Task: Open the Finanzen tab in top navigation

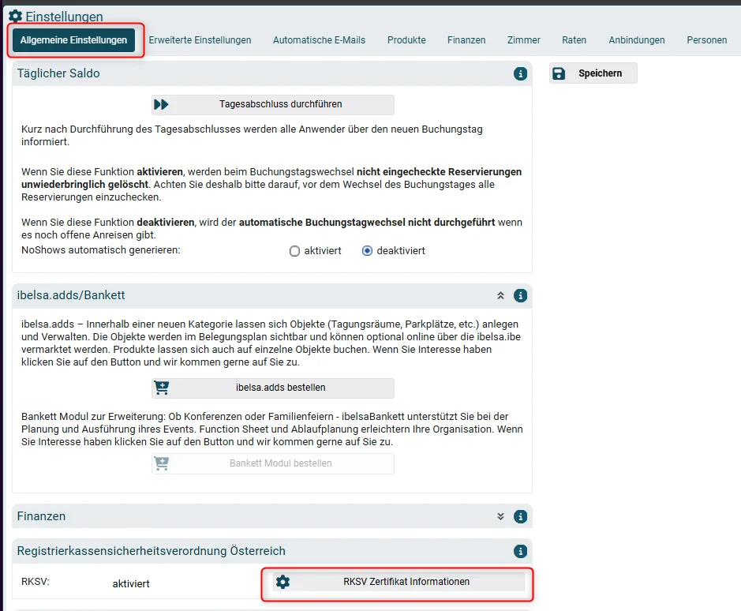Action: [x=466, y=40]
